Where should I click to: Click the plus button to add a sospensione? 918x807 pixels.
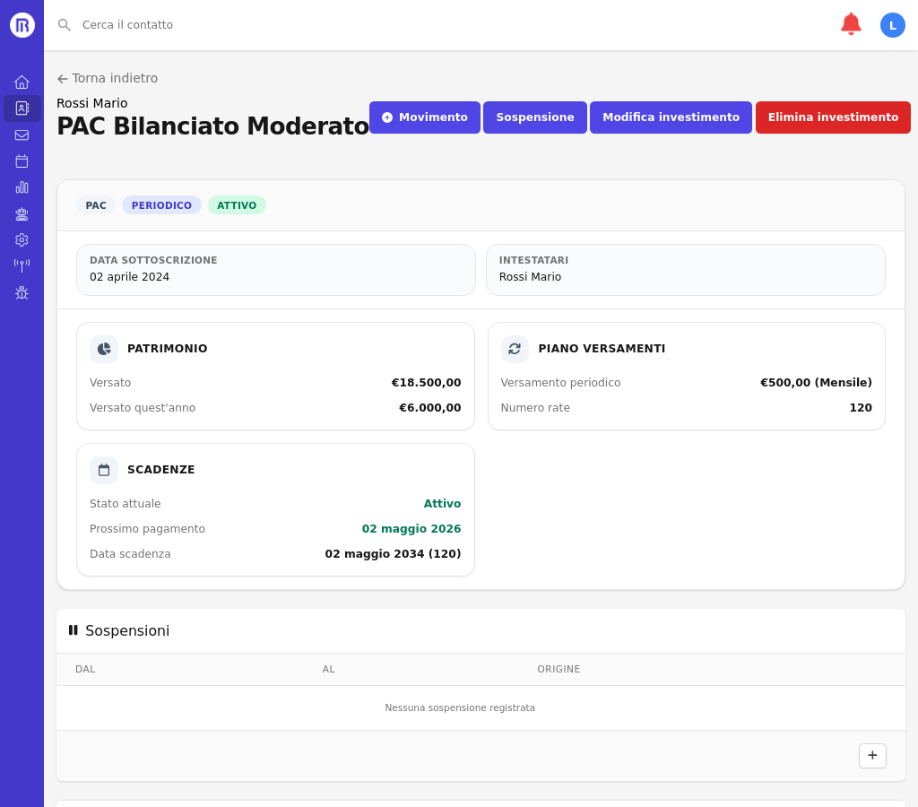pyautogui.click(x=872, y=756)
